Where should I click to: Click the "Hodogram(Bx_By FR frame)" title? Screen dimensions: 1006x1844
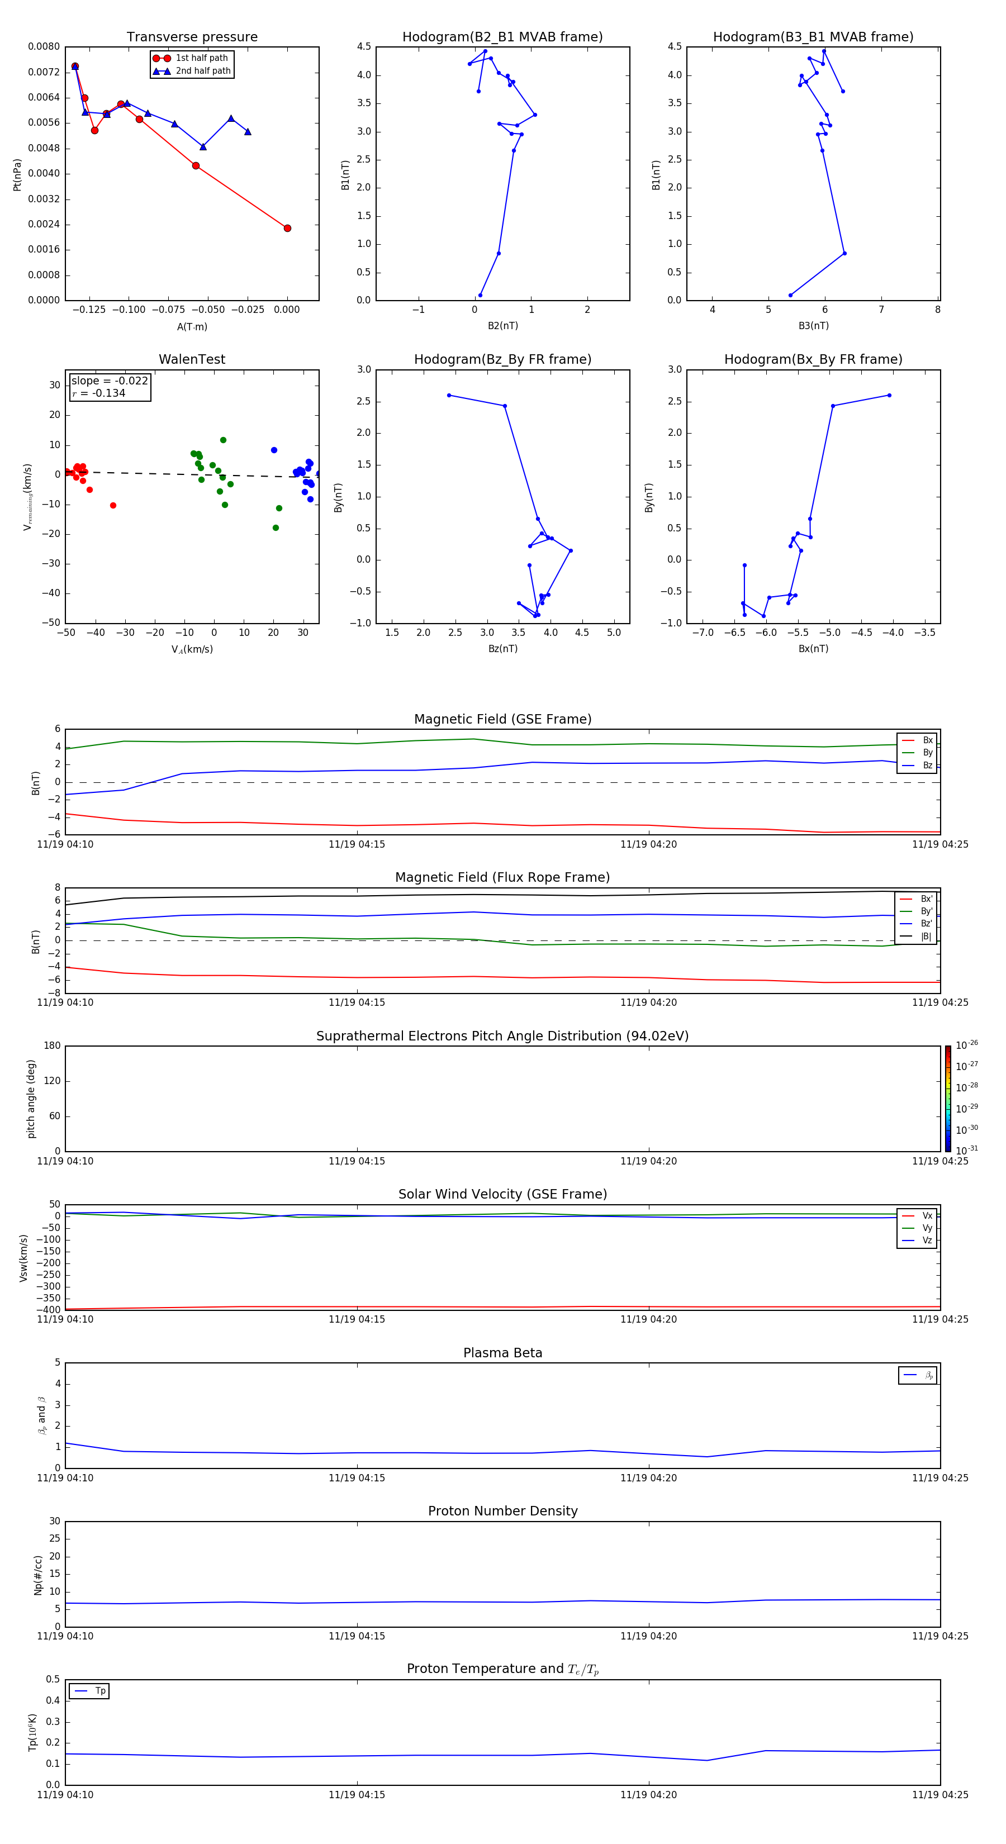813,359
